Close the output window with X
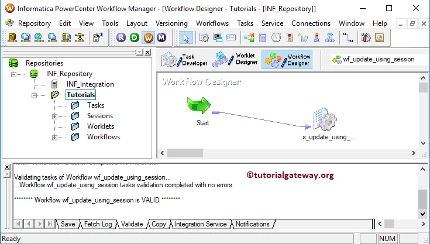This screenshot has height=244, width=430. click(7, 167)
